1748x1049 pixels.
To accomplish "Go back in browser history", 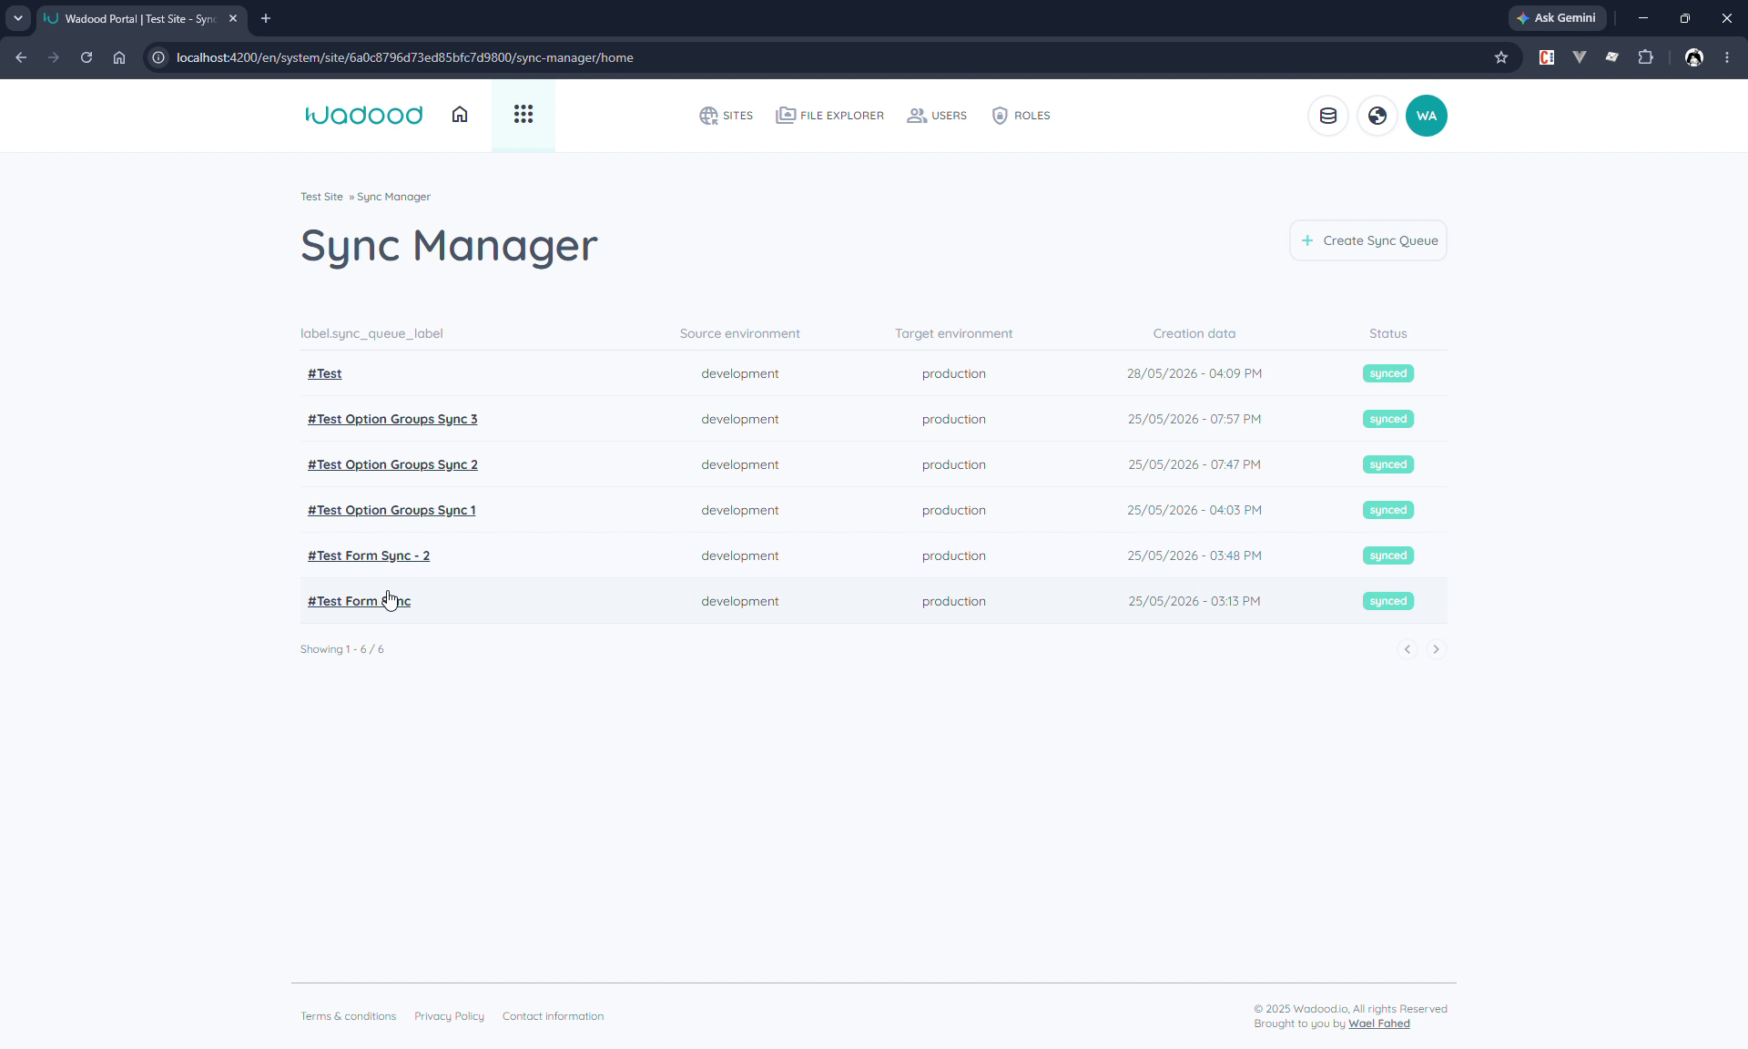I will pos(21,57).
